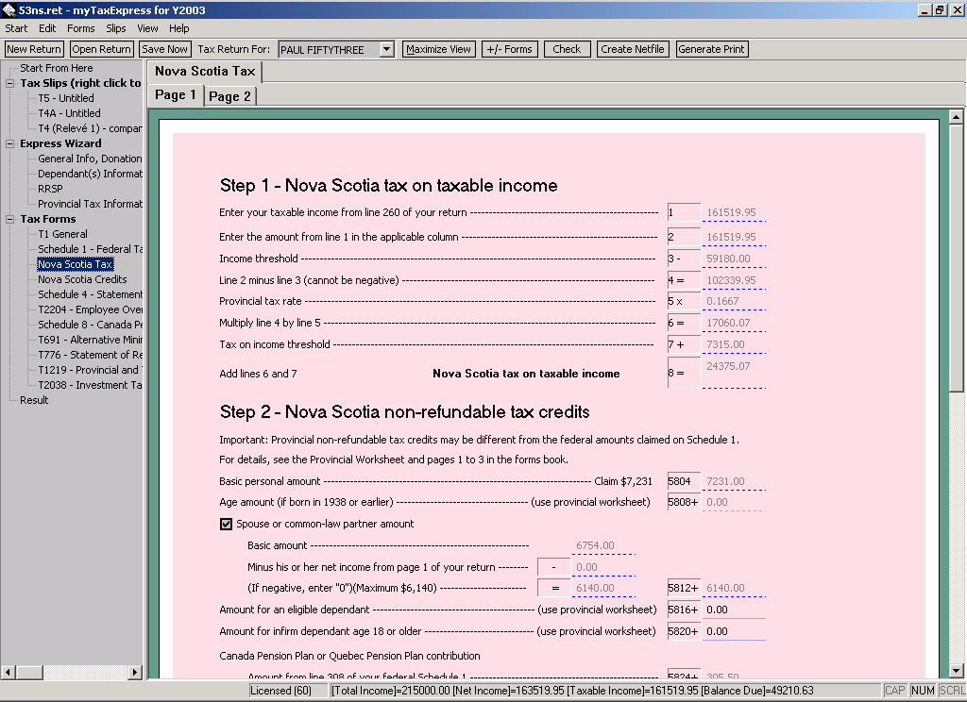Click the Open Return button
This screenshot has width=967, height=702.
(101, 49)
